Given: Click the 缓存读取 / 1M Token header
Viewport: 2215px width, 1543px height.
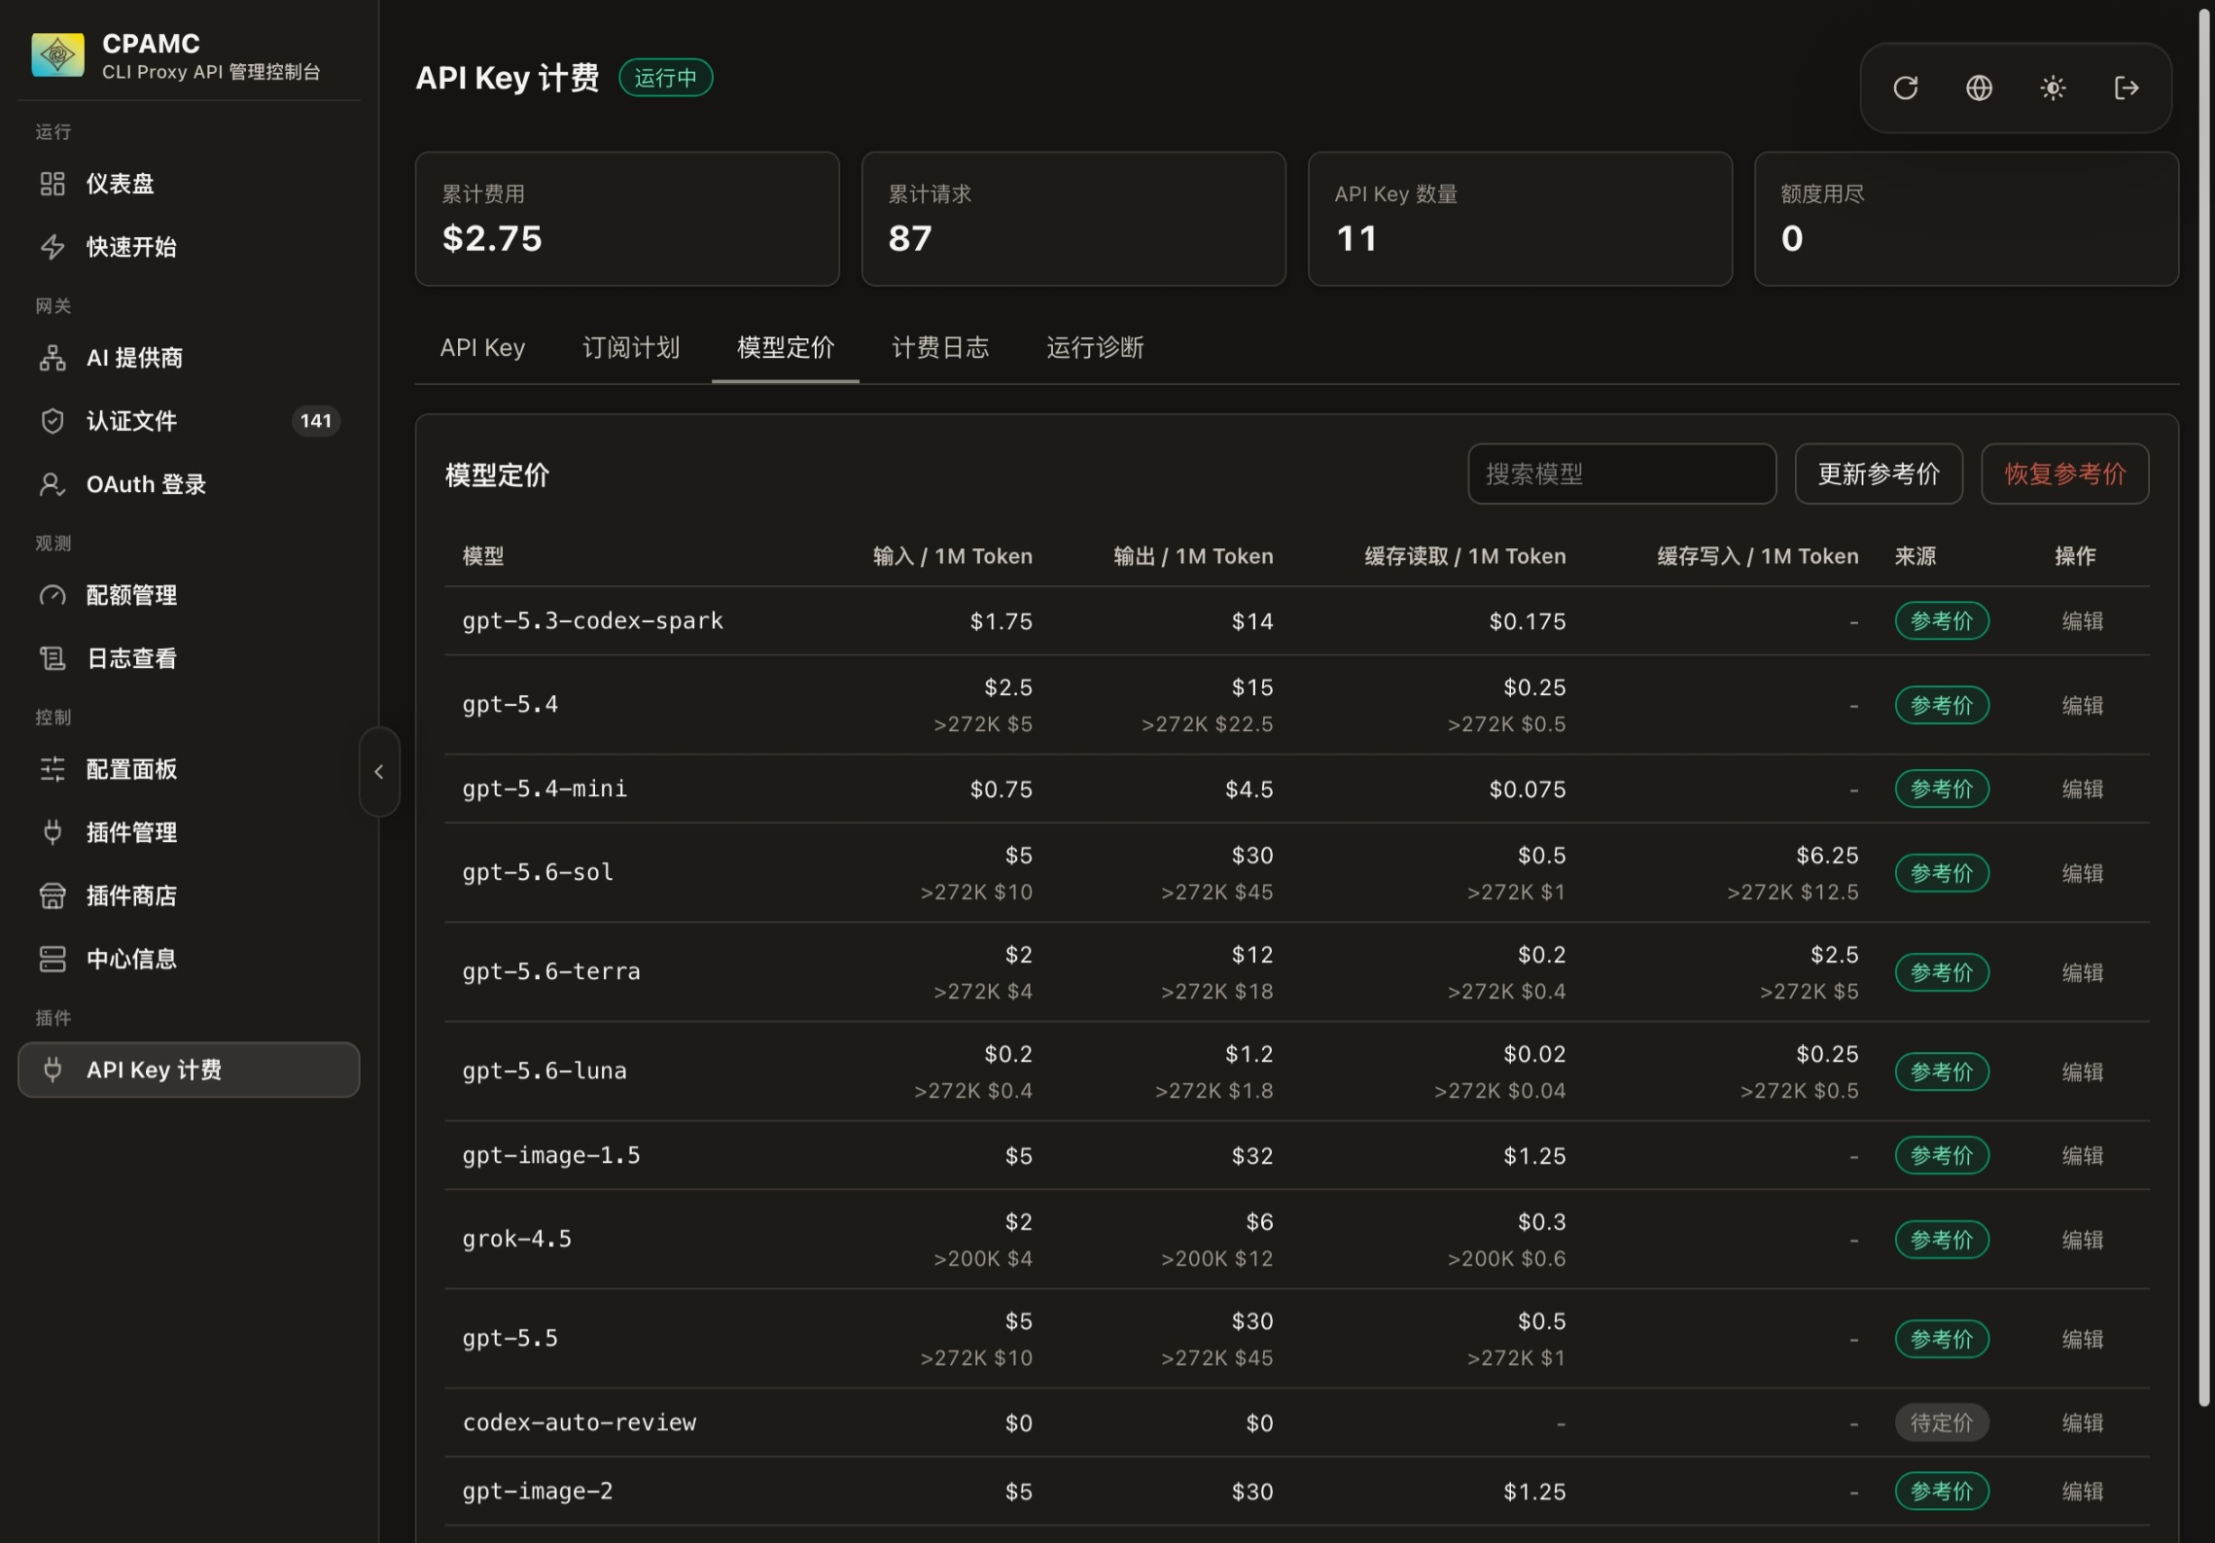Looking at the screenshot, I should pyautogui.click(x=1465, y=556).
